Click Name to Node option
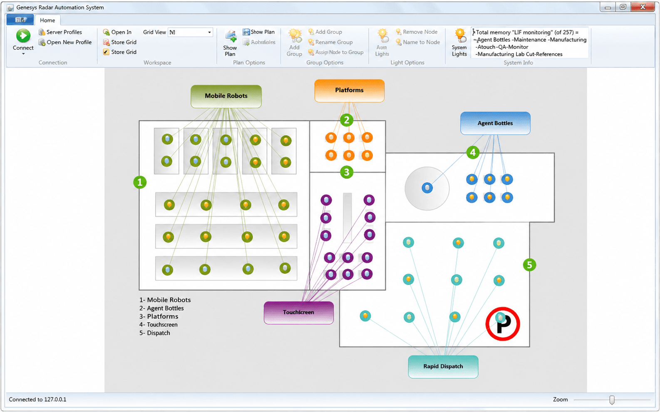 [417, 42]
